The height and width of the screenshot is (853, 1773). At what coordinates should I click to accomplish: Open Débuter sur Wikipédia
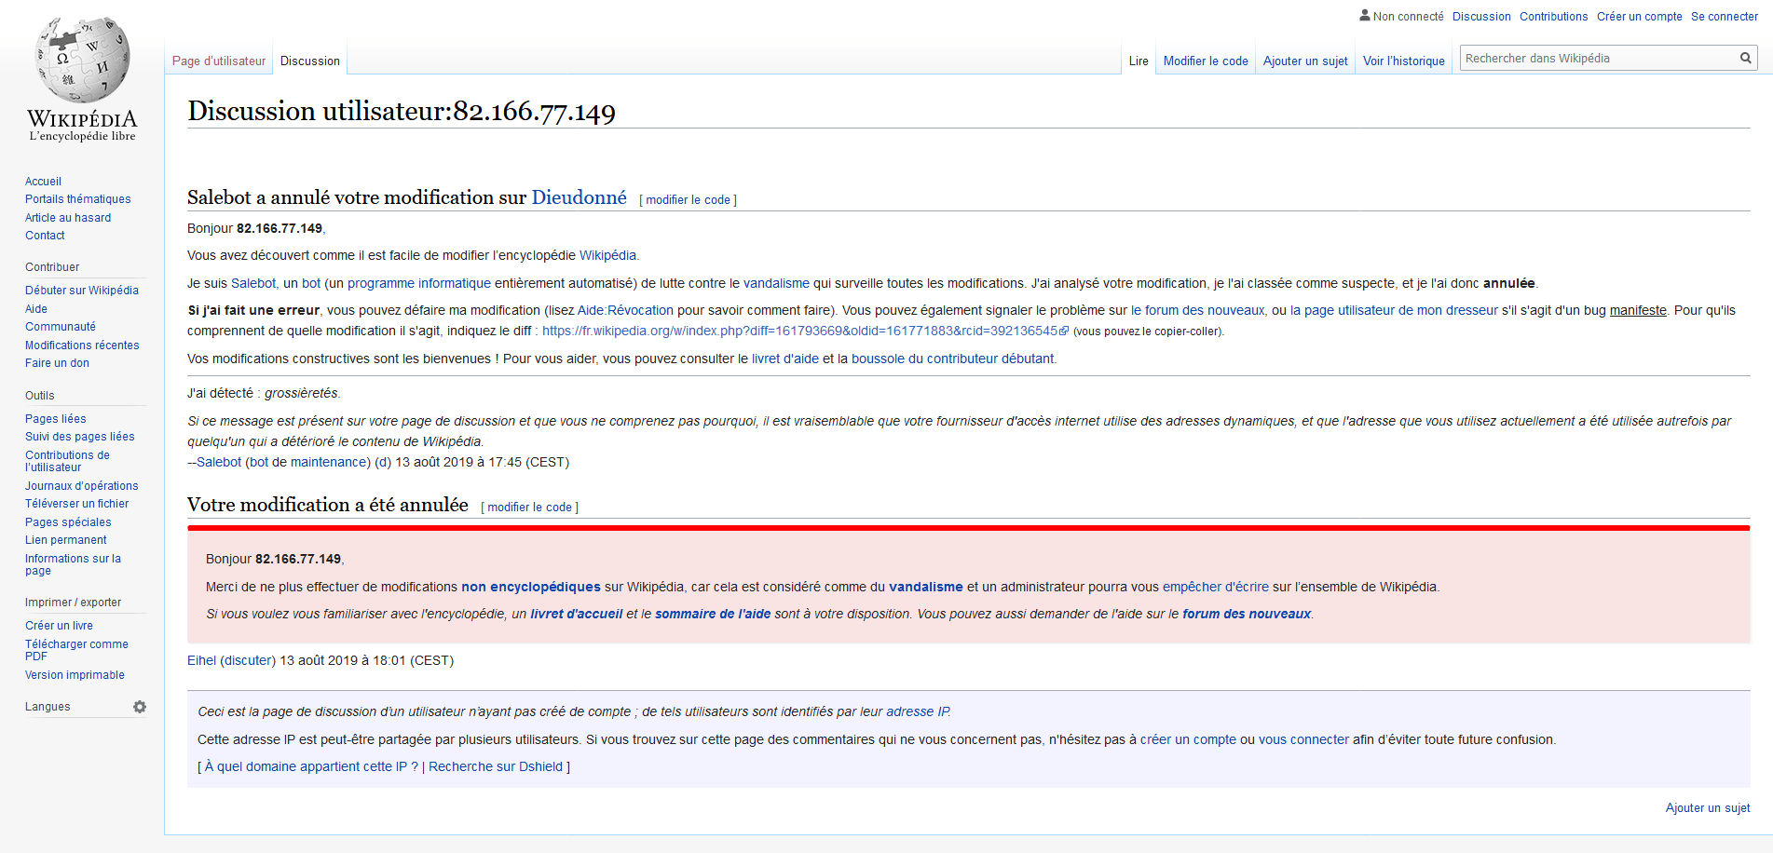coord(82,291)
